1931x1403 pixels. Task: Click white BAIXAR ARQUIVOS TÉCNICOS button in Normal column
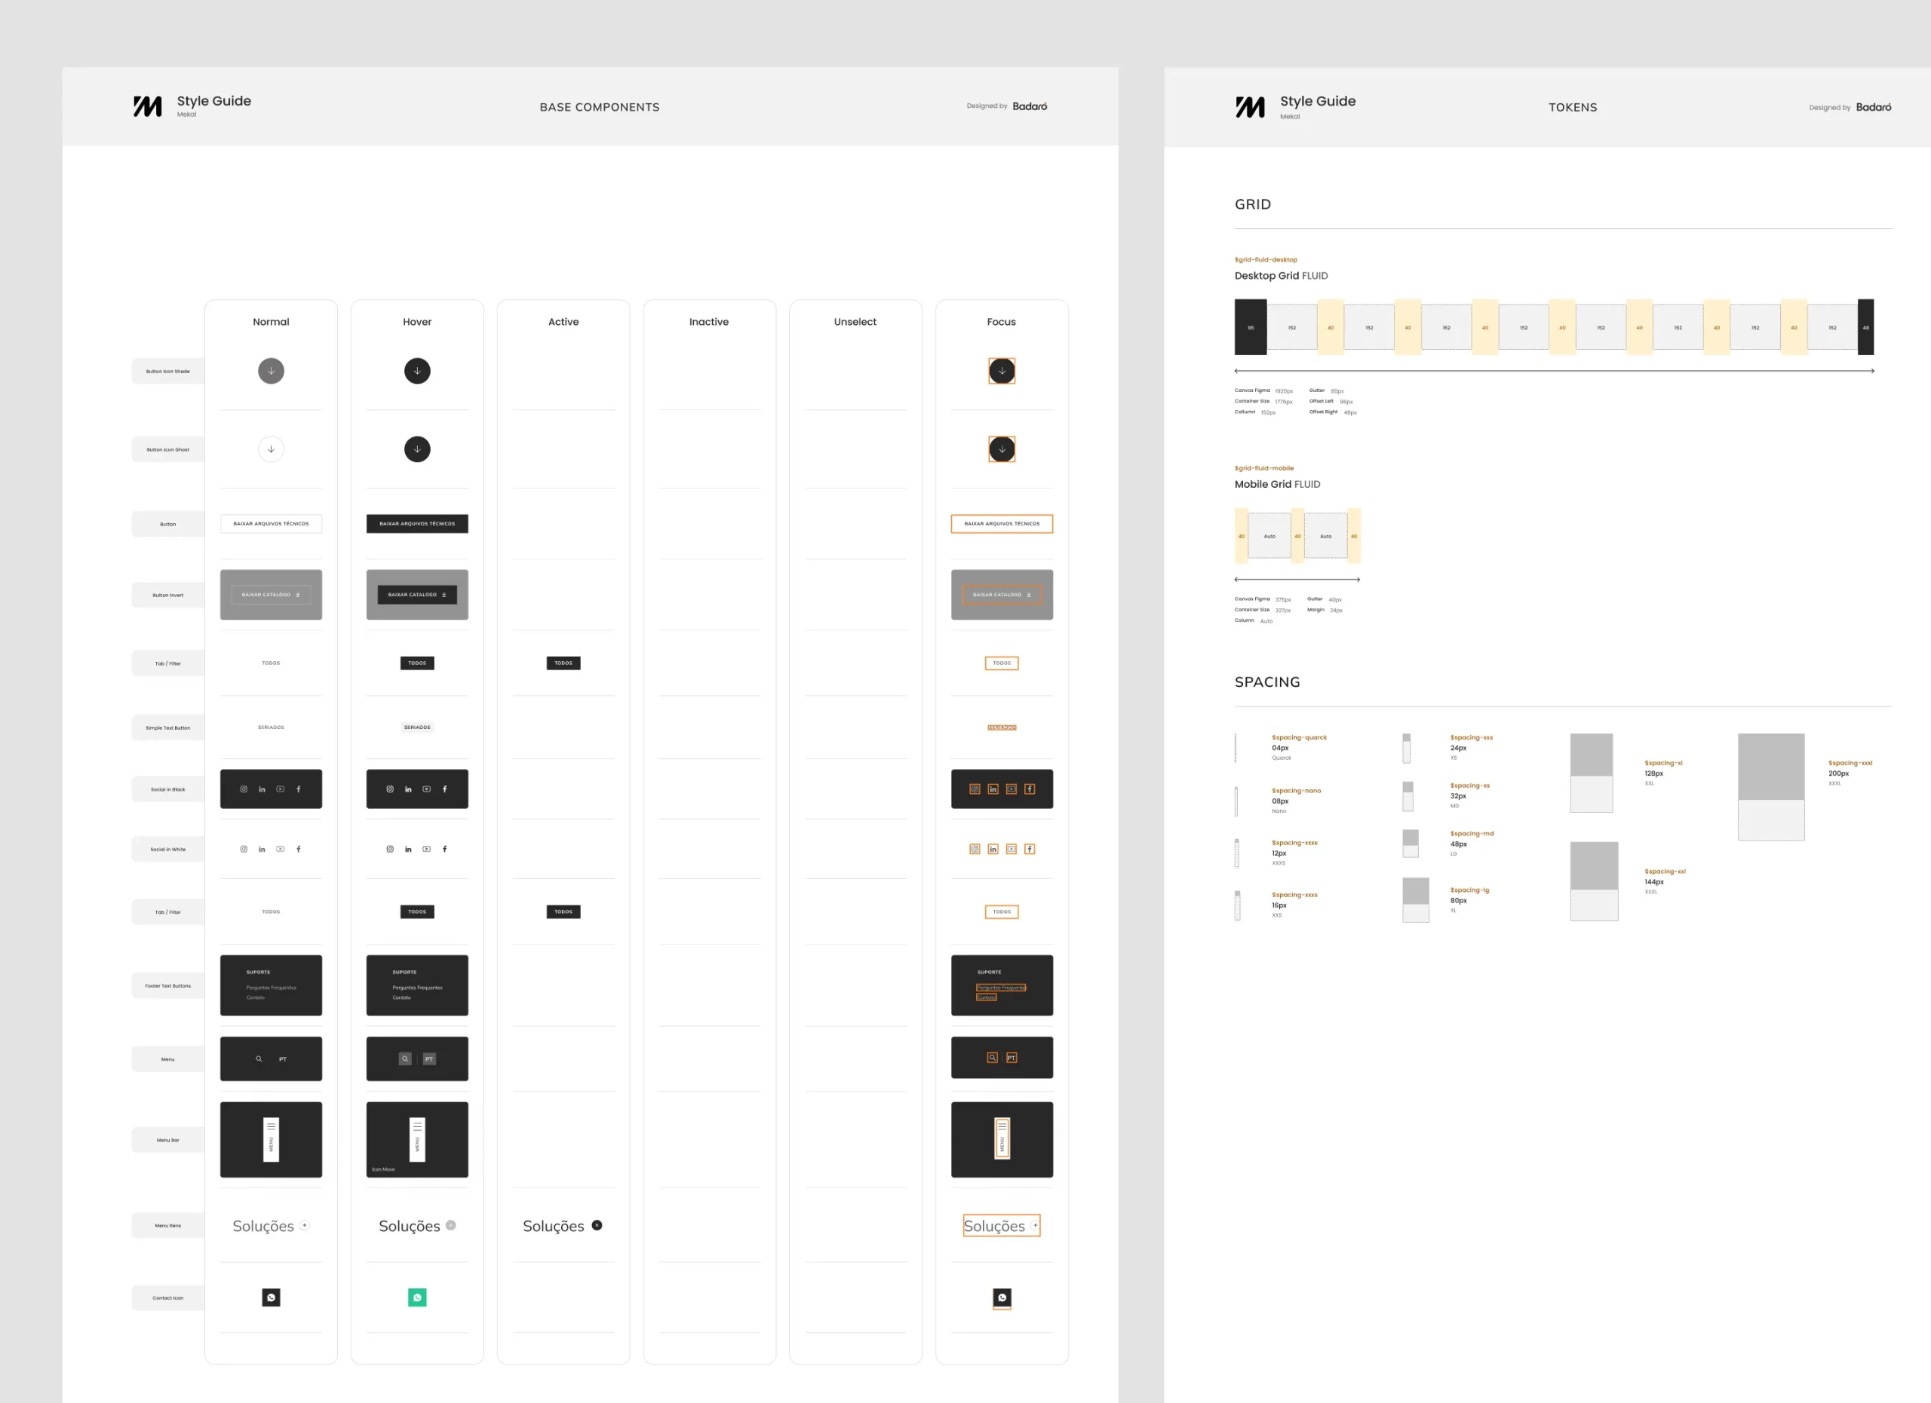[271, 524]
